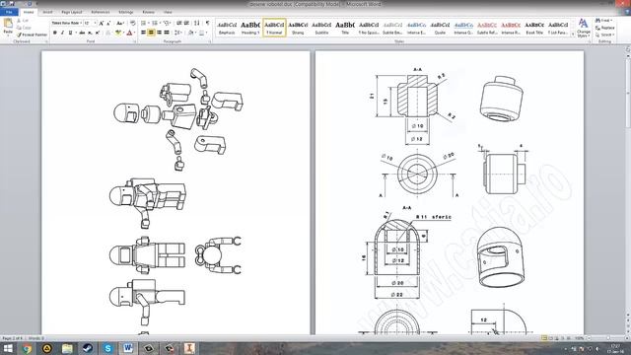Click the helmet 3D view drawing
Image resolution: width=631 pixels, height=355 pixels.
pyautogui.click(x=500, y=257)
